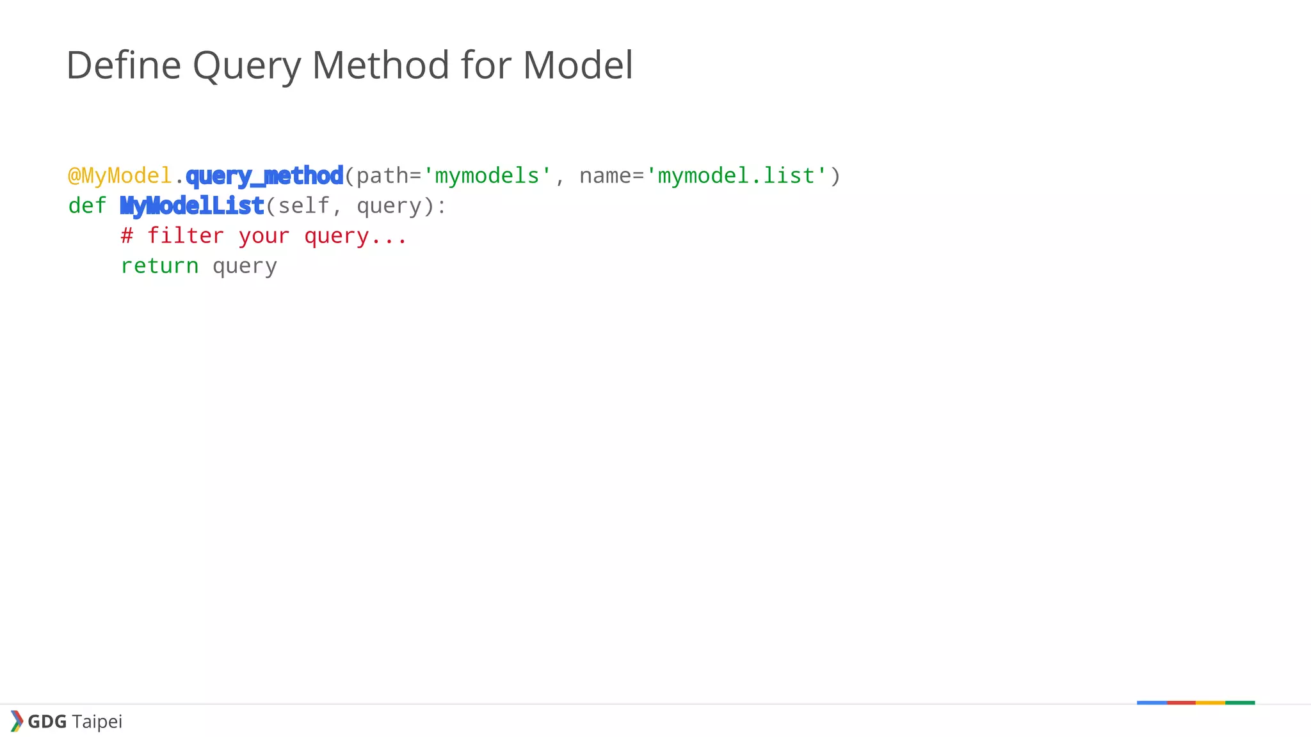Click the GDG chevron logo icon
This screenshot has width=1311, height=737.
[x=17, y=721]
